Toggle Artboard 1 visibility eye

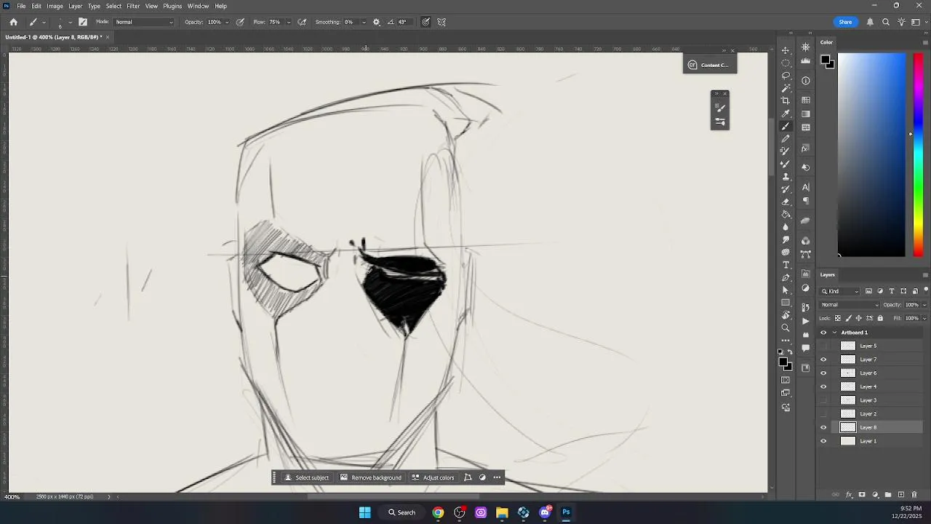tap(823, 333)
